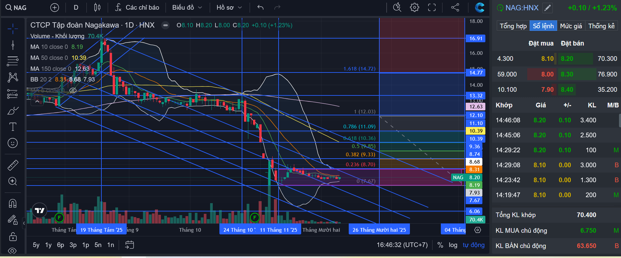Set chart range to 6p
Viewport: 621px width, 258px height.
pyautogui.click(x=61, y=245)
